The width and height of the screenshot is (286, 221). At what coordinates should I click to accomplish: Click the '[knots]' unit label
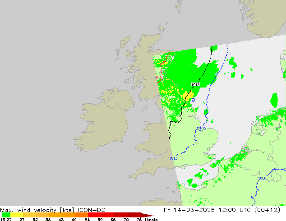point(151,219)
